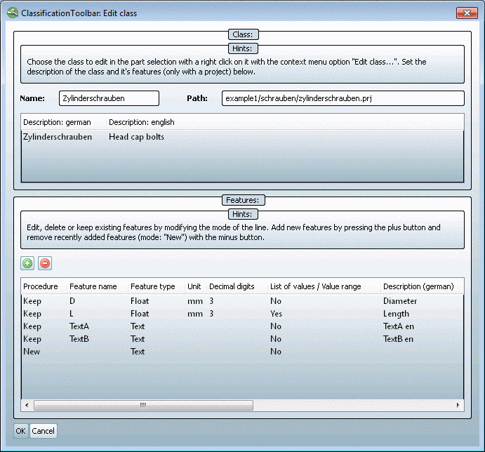Click the Procedure column header
The image size is (485, 452).
point(44,286)
